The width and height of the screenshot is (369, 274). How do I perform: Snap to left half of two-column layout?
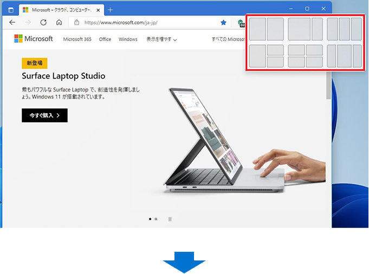[257, 29]
